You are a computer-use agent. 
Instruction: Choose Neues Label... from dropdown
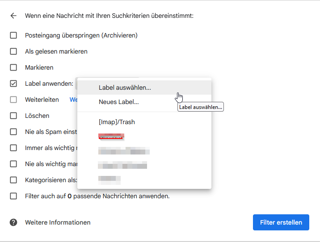pos(118,102)
